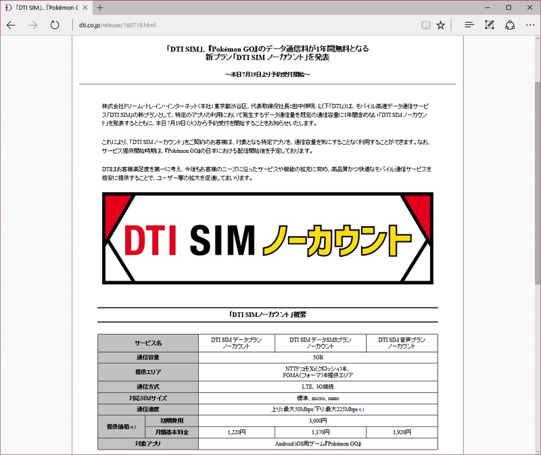541x455 pixels.
Task: Open the Hub panel icon
Action: click(469, 25)
